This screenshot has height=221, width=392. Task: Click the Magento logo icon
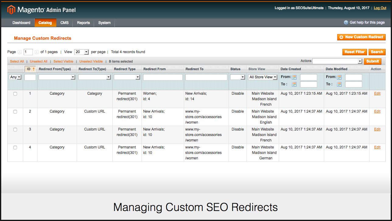point(11,10)
